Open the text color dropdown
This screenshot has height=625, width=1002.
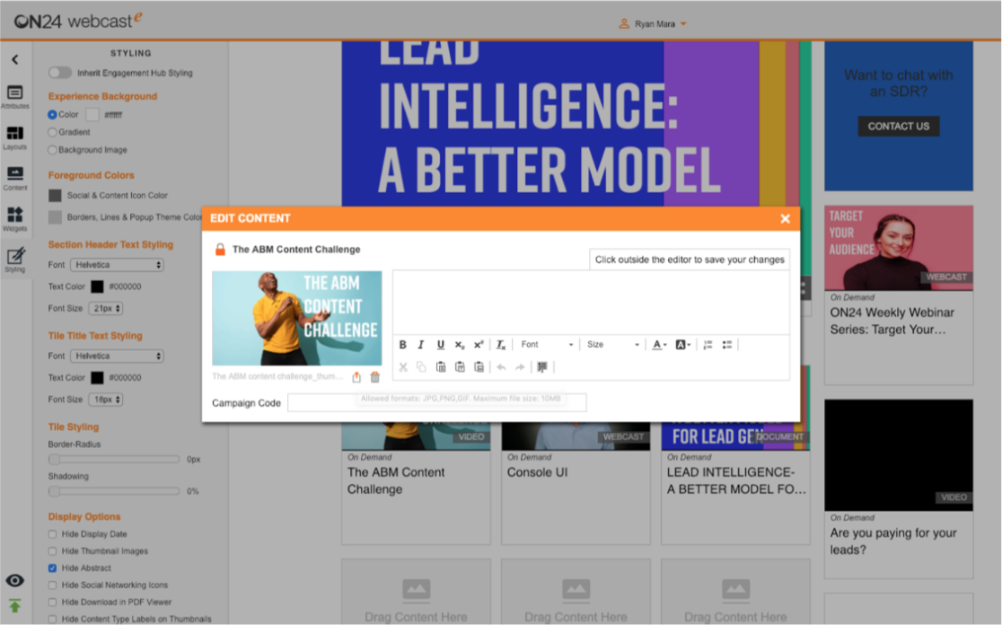pos(660,345)
